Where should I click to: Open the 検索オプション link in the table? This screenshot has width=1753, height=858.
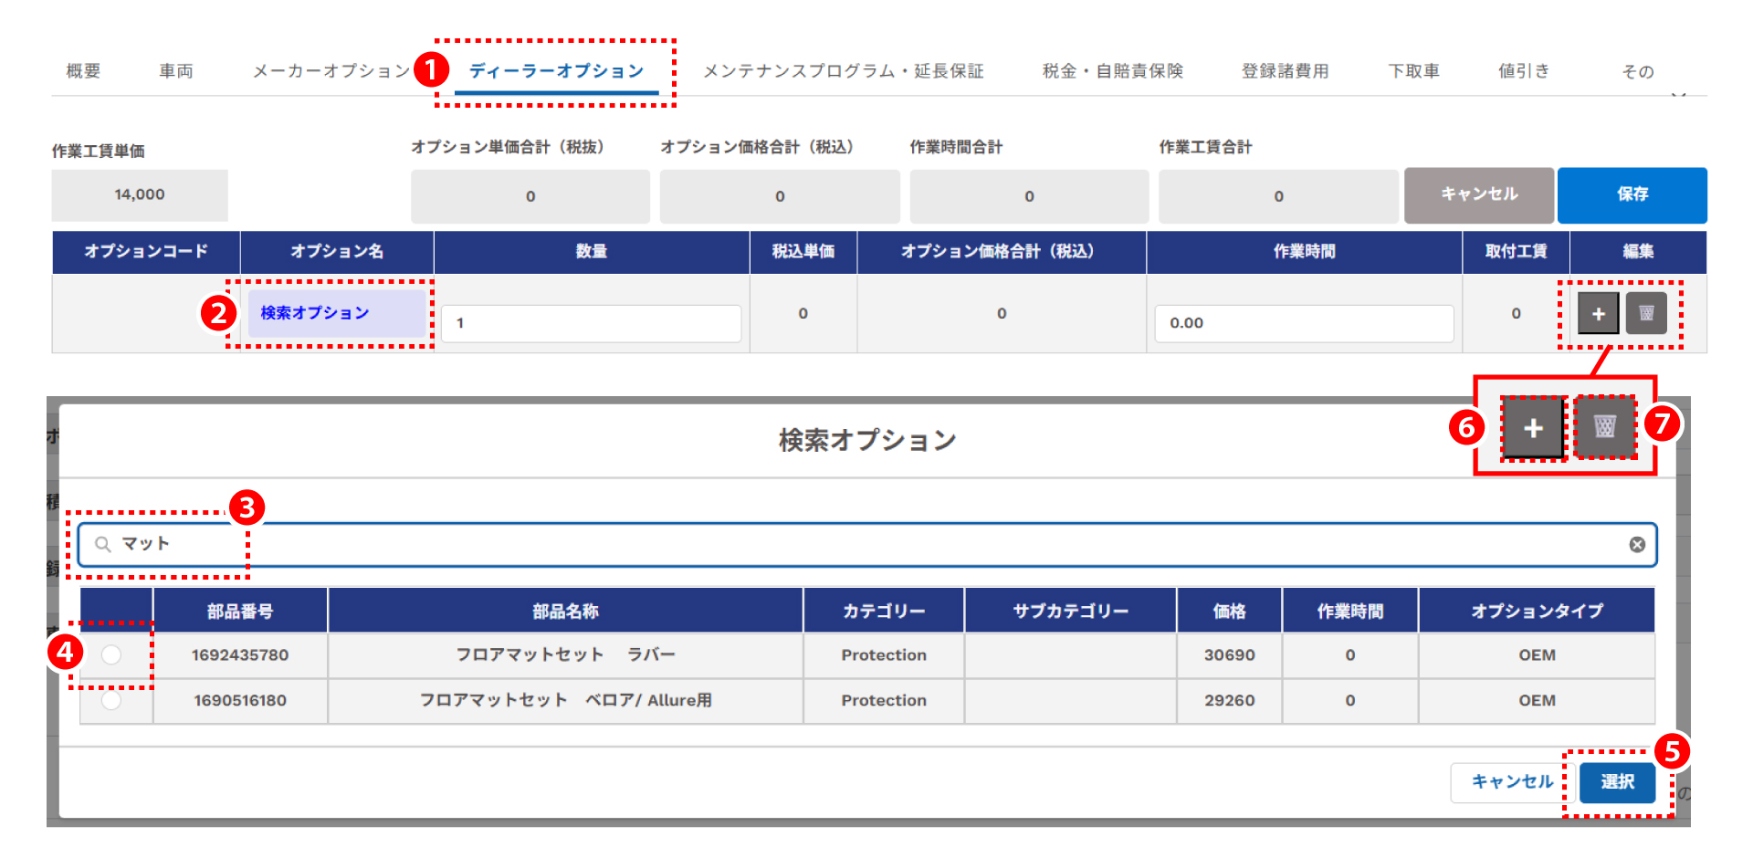[x=315, y=313]
